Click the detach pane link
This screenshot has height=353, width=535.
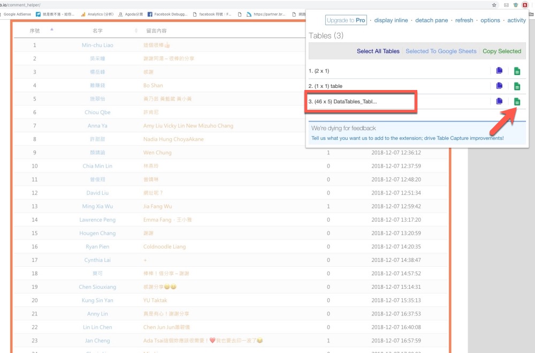[x=432, y=20]
